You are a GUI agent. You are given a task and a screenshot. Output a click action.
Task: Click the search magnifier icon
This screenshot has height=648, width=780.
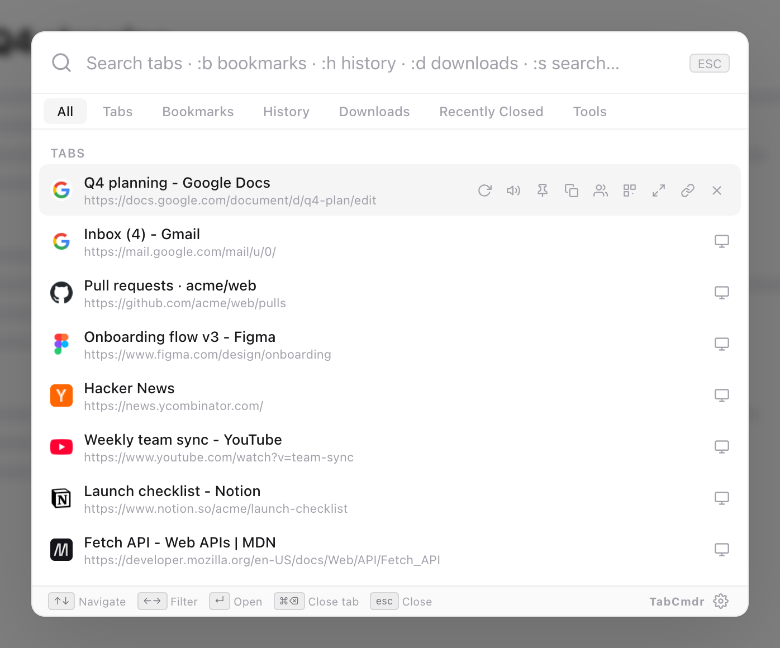[x=61, y=63]
